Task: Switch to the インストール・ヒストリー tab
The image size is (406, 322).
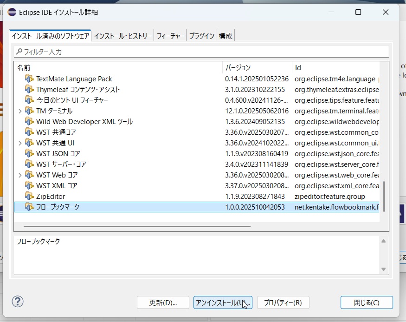Action: 123,36
